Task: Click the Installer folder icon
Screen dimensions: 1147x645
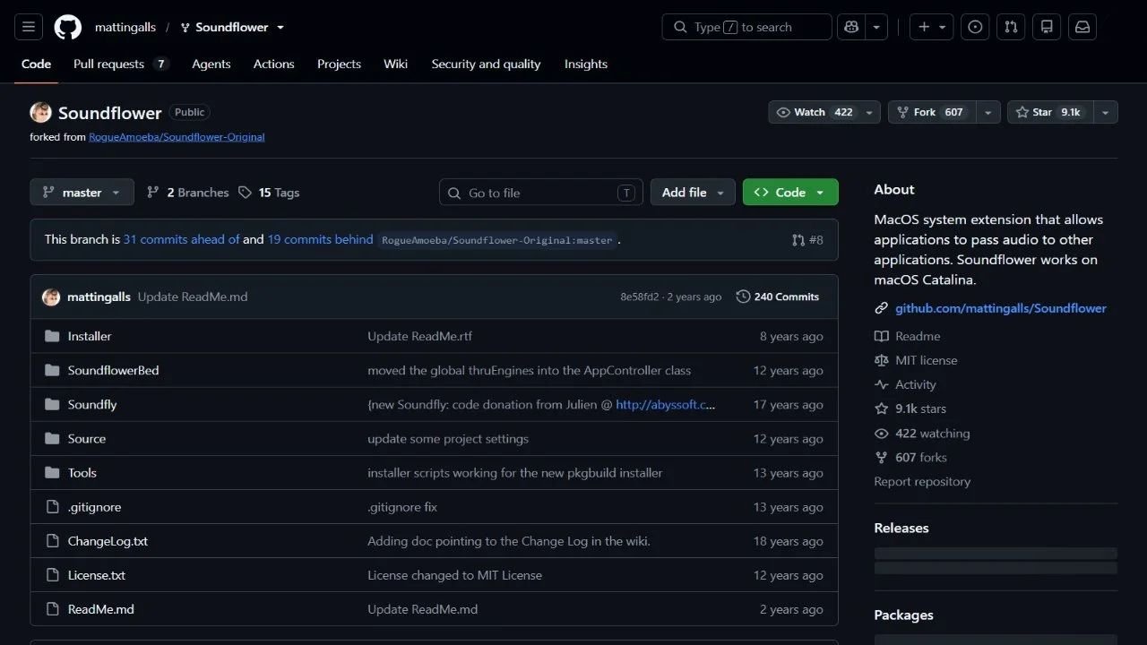Action: click(x=52, y=336)
